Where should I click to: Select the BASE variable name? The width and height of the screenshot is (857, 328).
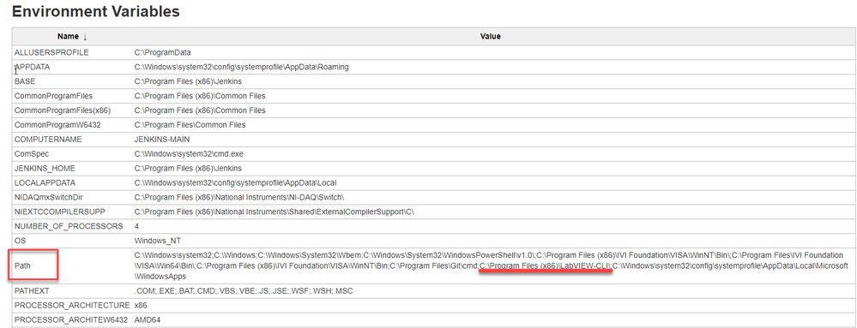[25, 81]
